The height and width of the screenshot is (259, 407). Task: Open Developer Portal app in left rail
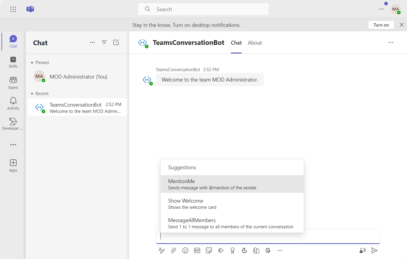pyautogui.click(x=13, y=124)
